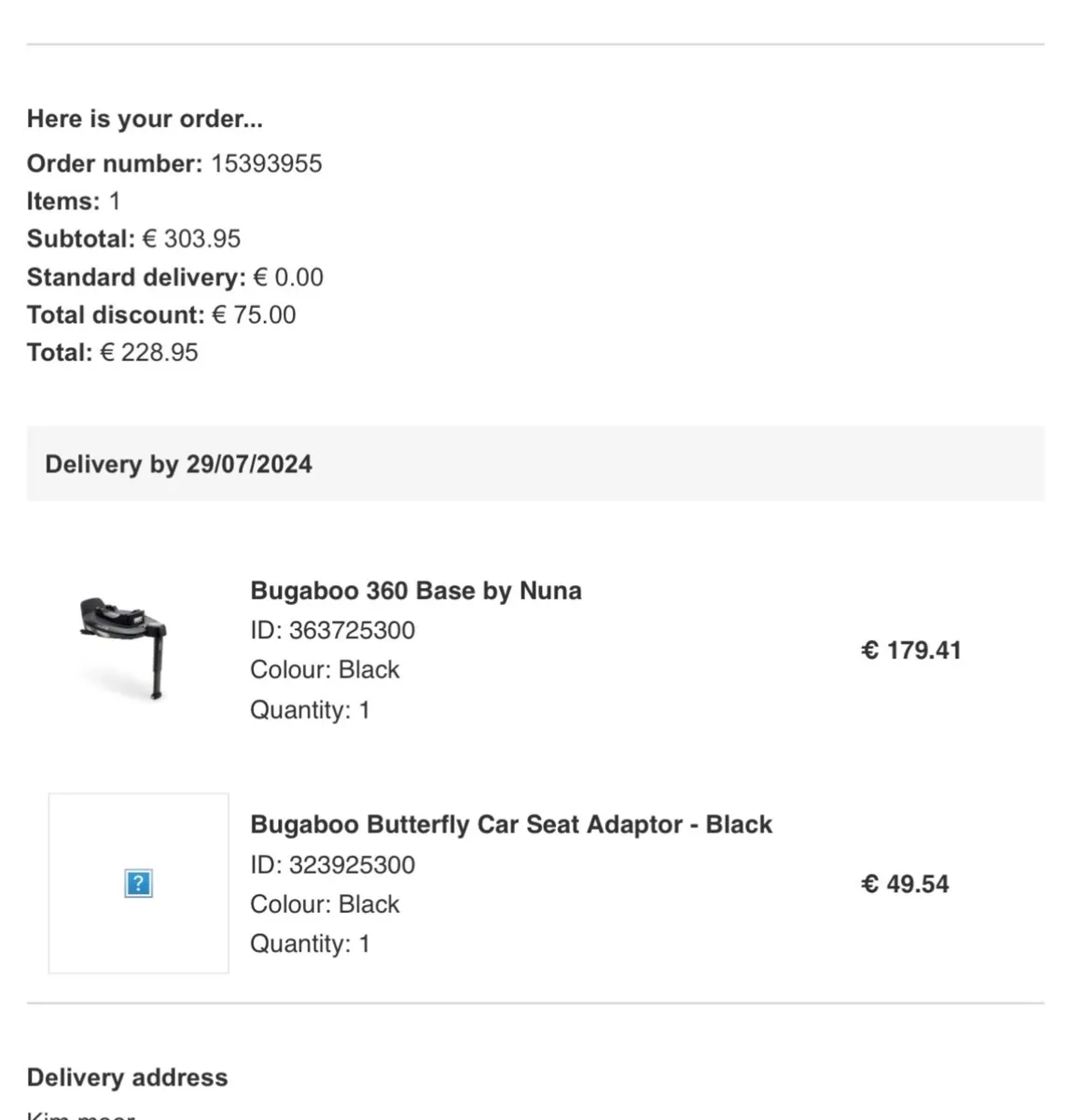Screen dimensions: 1068x1120
Task: Click 'Quantity: 1' under Car Seat Adaptor
Action: (310, 944)
